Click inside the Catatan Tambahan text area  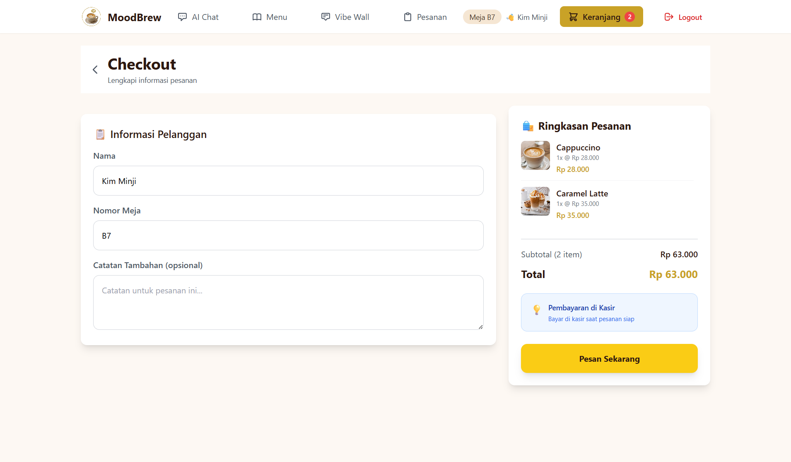tap(287, 302)
